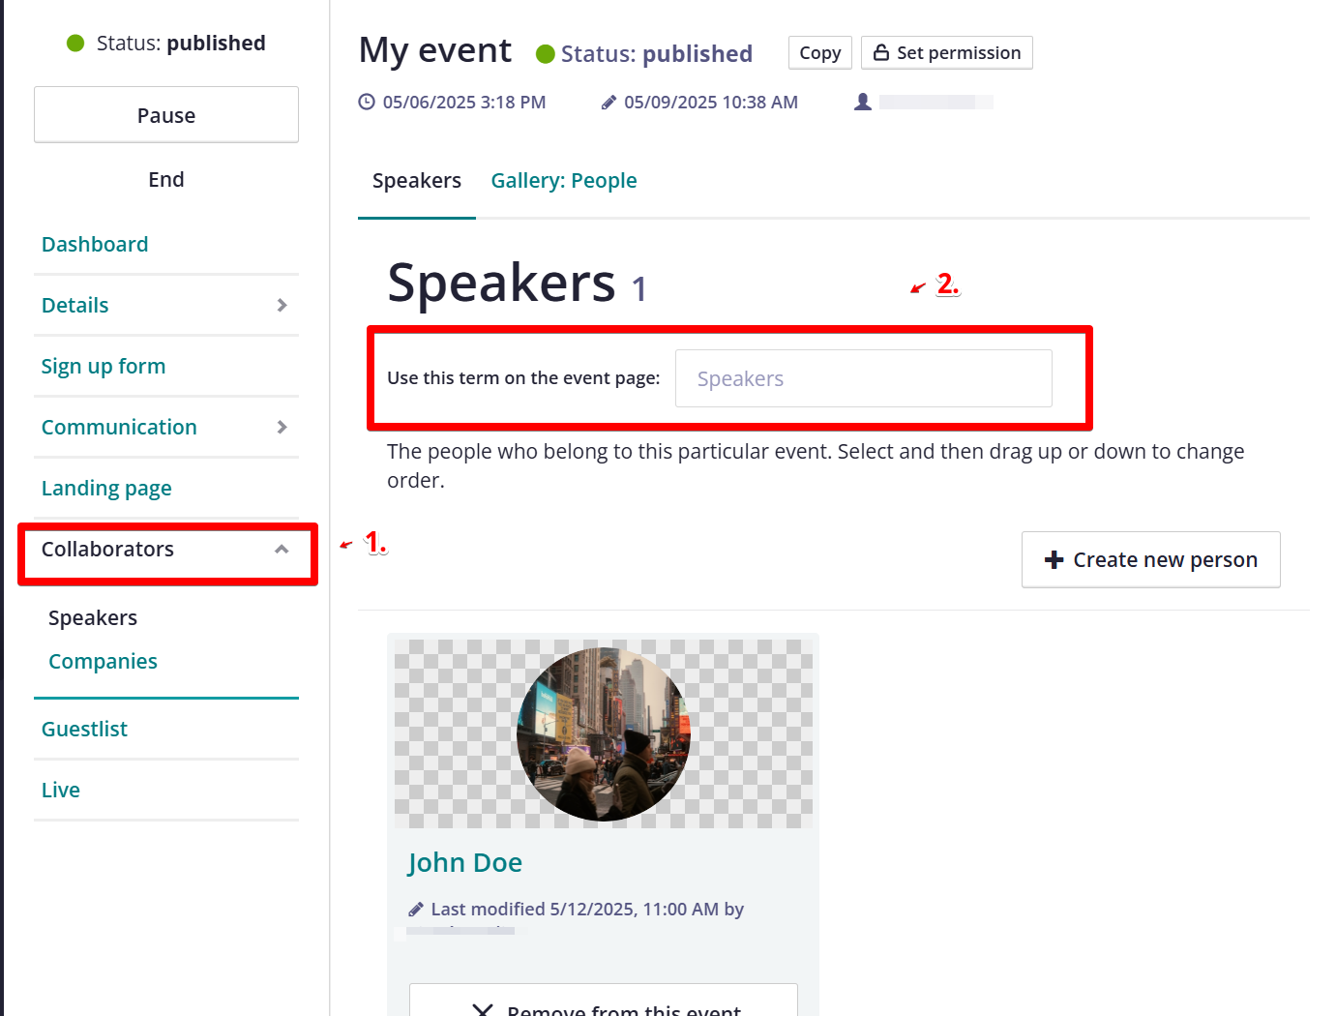
Task: Click the person icon in event header
Action: click(x=863, y=102)
